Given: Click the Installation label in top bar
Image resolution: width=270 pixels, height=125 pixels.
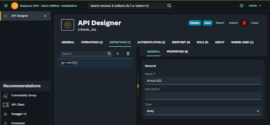Looking at the screenshot, I should [x=69, y=6].
